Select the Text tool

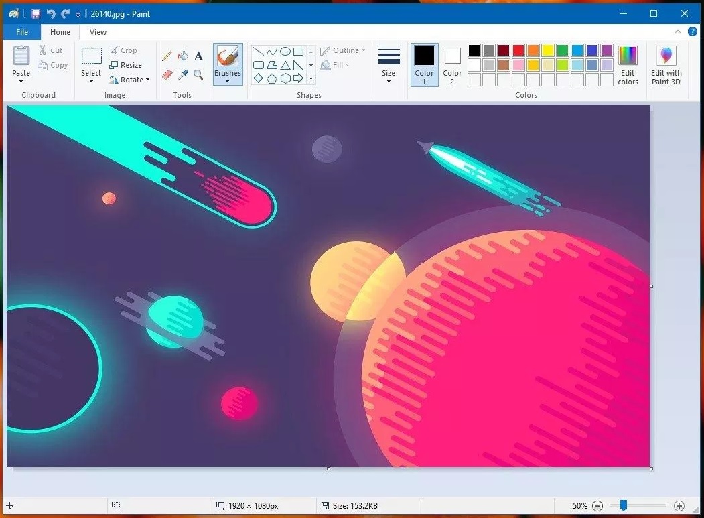tap(198, 56)
